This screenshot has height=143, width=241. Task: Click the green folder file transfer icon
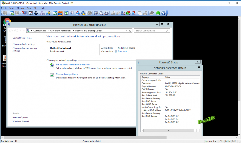point(128,13)
